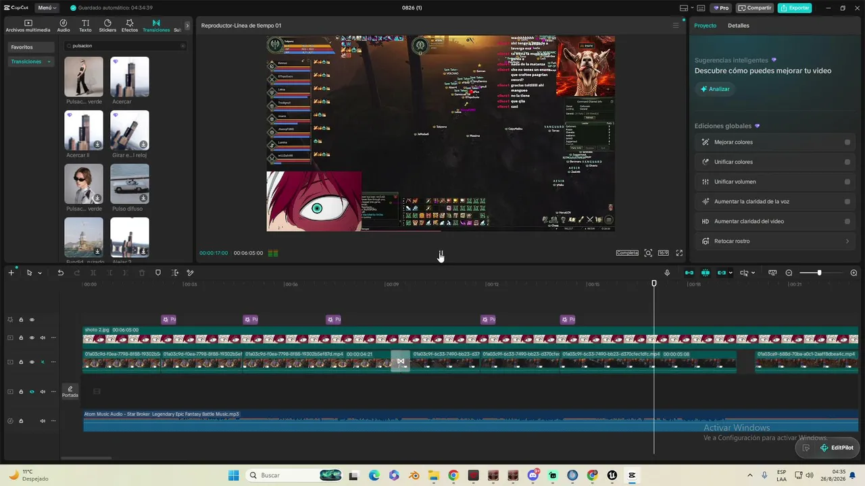The image size is (865, 486).
Task: Download the Pulso difuso transition
Action: point(143,198)
